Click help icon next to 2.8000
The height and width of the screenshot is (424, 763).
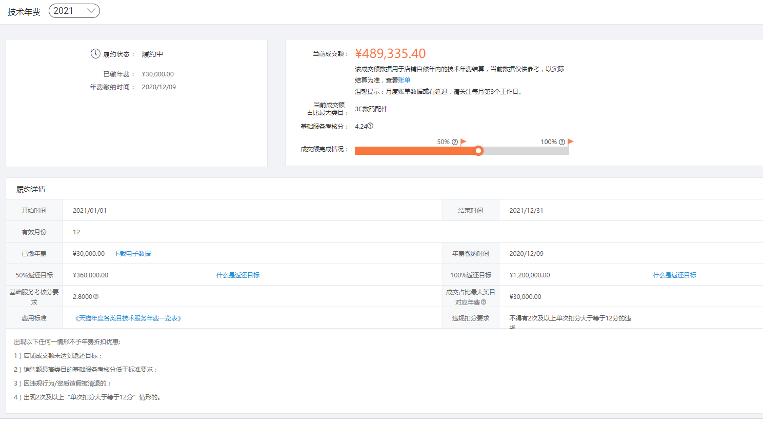click(96, 296)
